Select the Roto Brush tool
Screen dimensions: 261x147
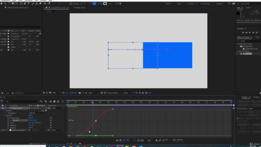pyautogui.click(x=45, y=4)
